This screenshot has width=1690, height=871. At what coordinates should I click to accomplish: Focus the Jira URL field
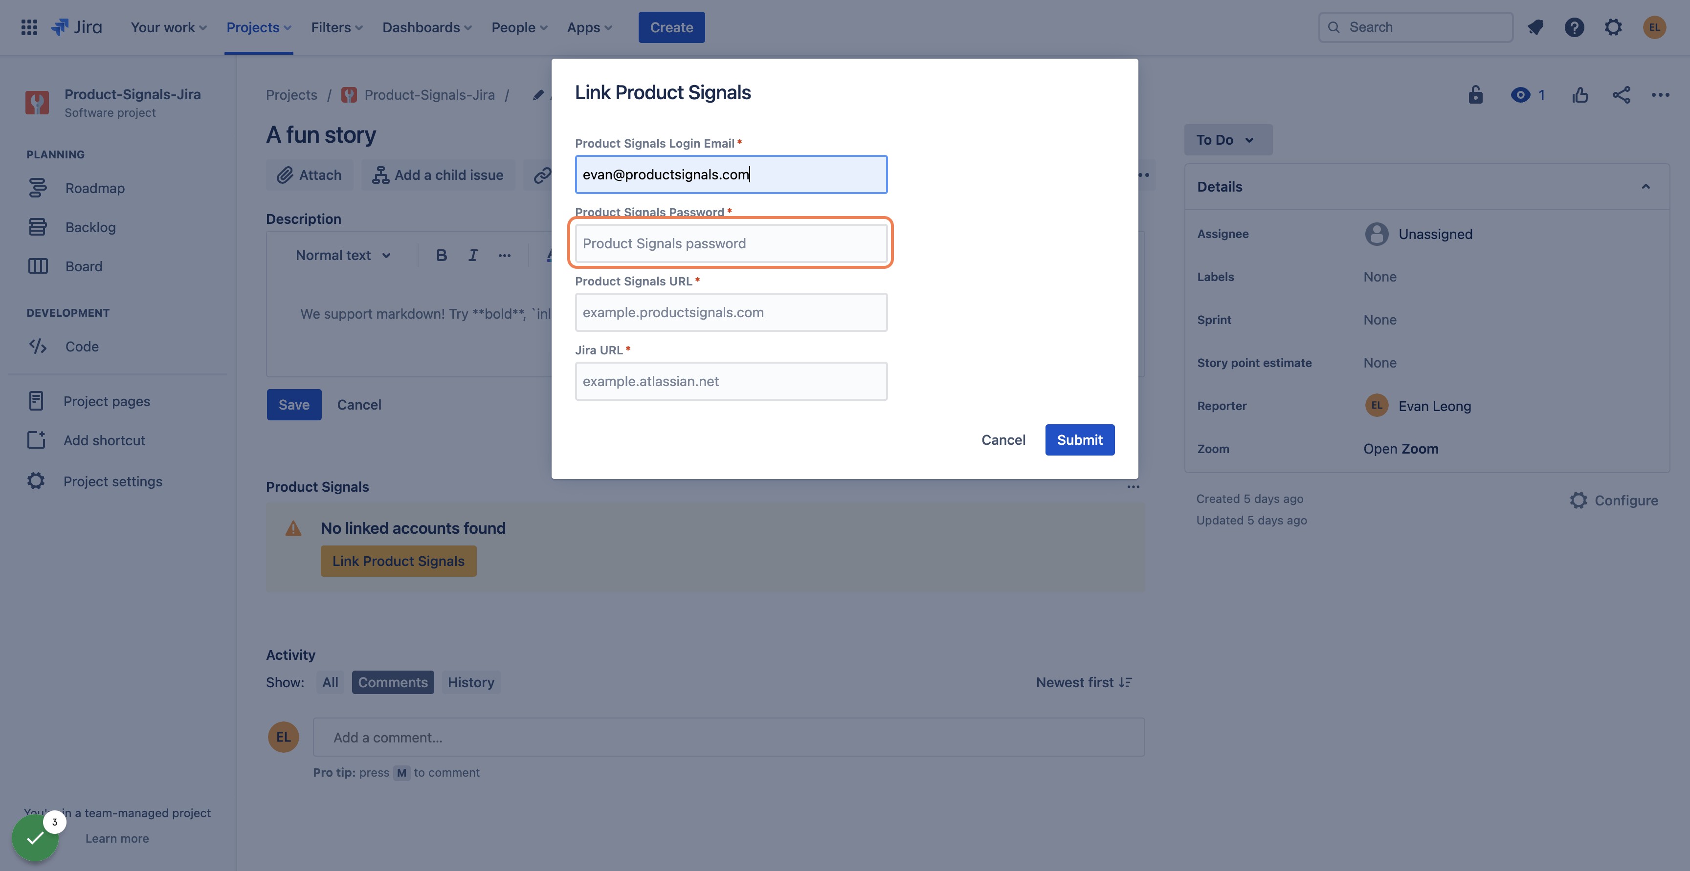731,381
